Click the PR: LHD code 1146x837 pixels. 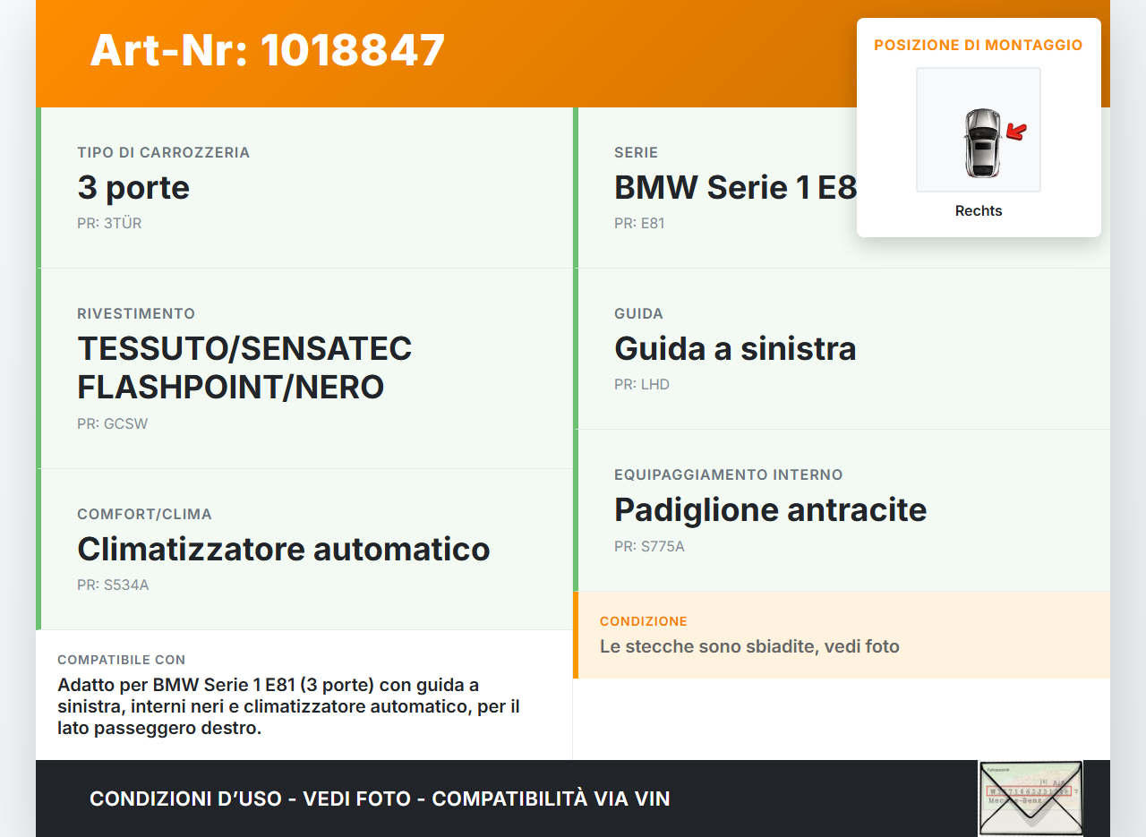pos(642,385)
